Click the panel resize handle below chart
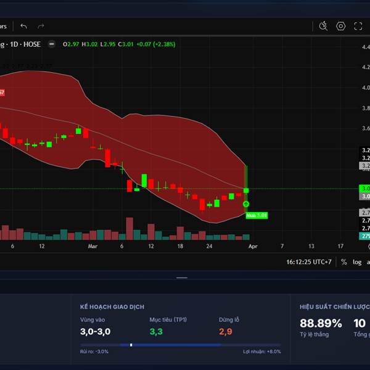The image size is (370, 370). tap(182, 277)
